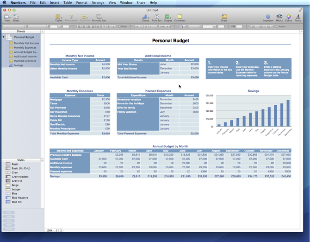This screenshot has height=242, width=310.
Task: Align cell text to bottom
Action: [x=113, y=26]
